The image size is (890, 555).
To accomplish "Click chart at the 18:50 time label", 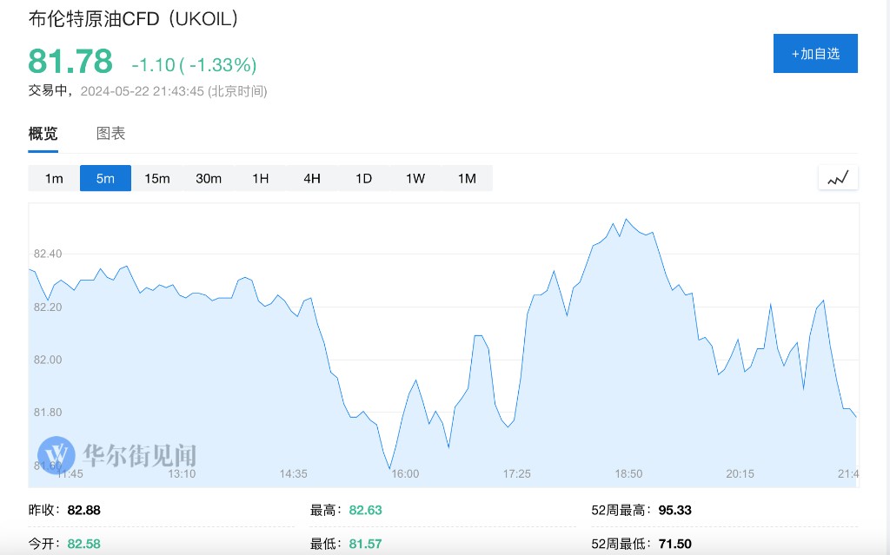I will point(628,474).
